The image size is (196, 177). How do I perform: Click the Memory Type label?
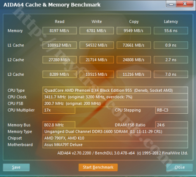[20, 132]
